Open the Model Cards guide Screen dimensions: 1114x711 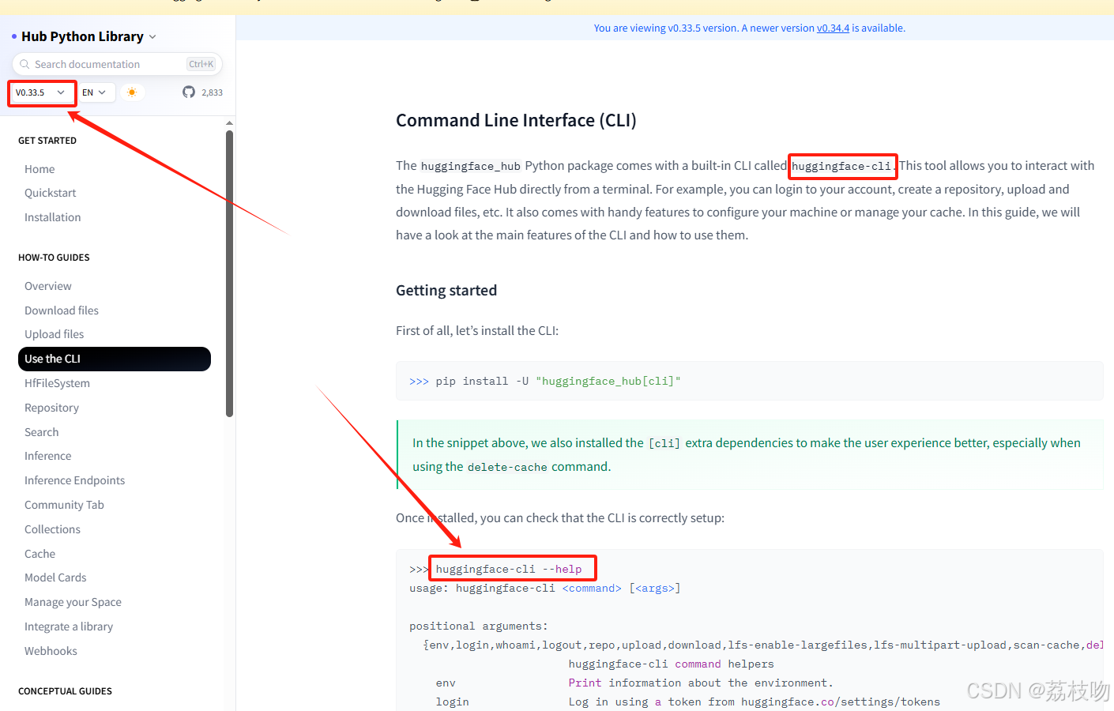(x=55, y=577)
